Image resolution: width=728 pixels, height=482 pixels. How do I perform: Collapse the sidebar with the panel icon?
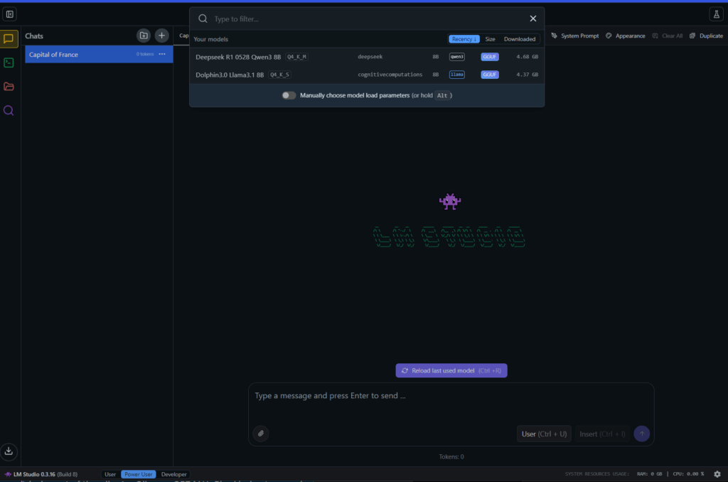click(9, 13)
